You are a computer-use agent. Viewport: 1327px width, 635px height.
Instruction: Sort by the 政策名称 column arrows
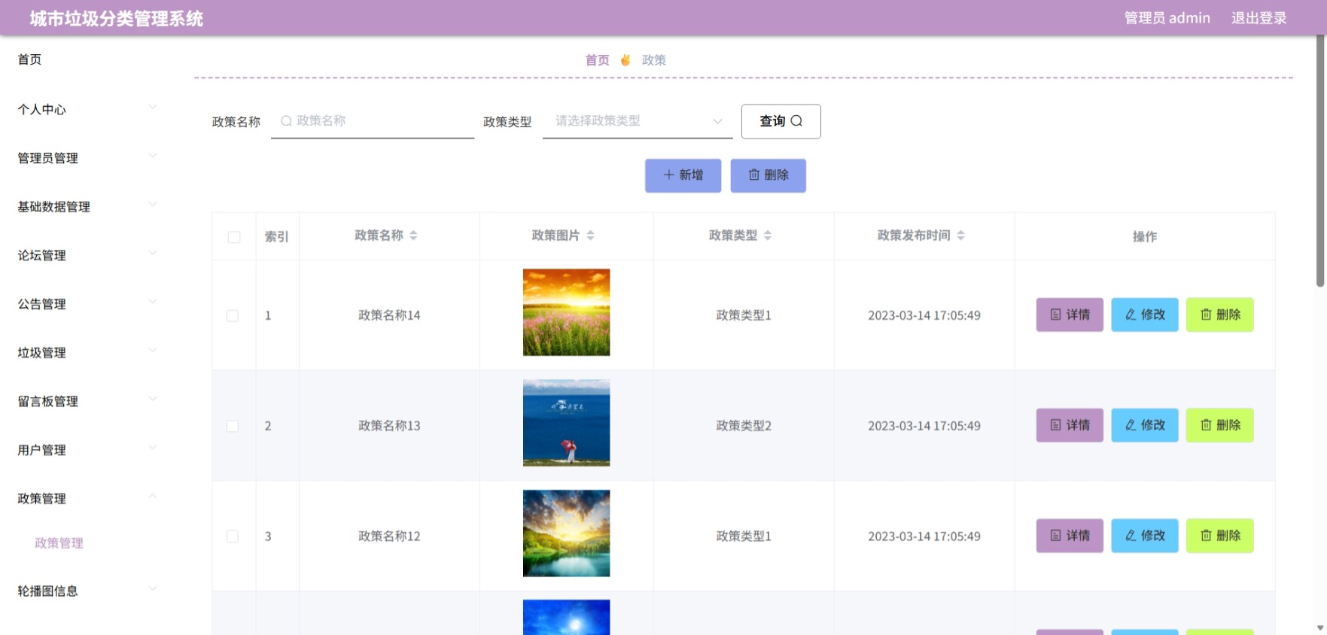[413, 235]
